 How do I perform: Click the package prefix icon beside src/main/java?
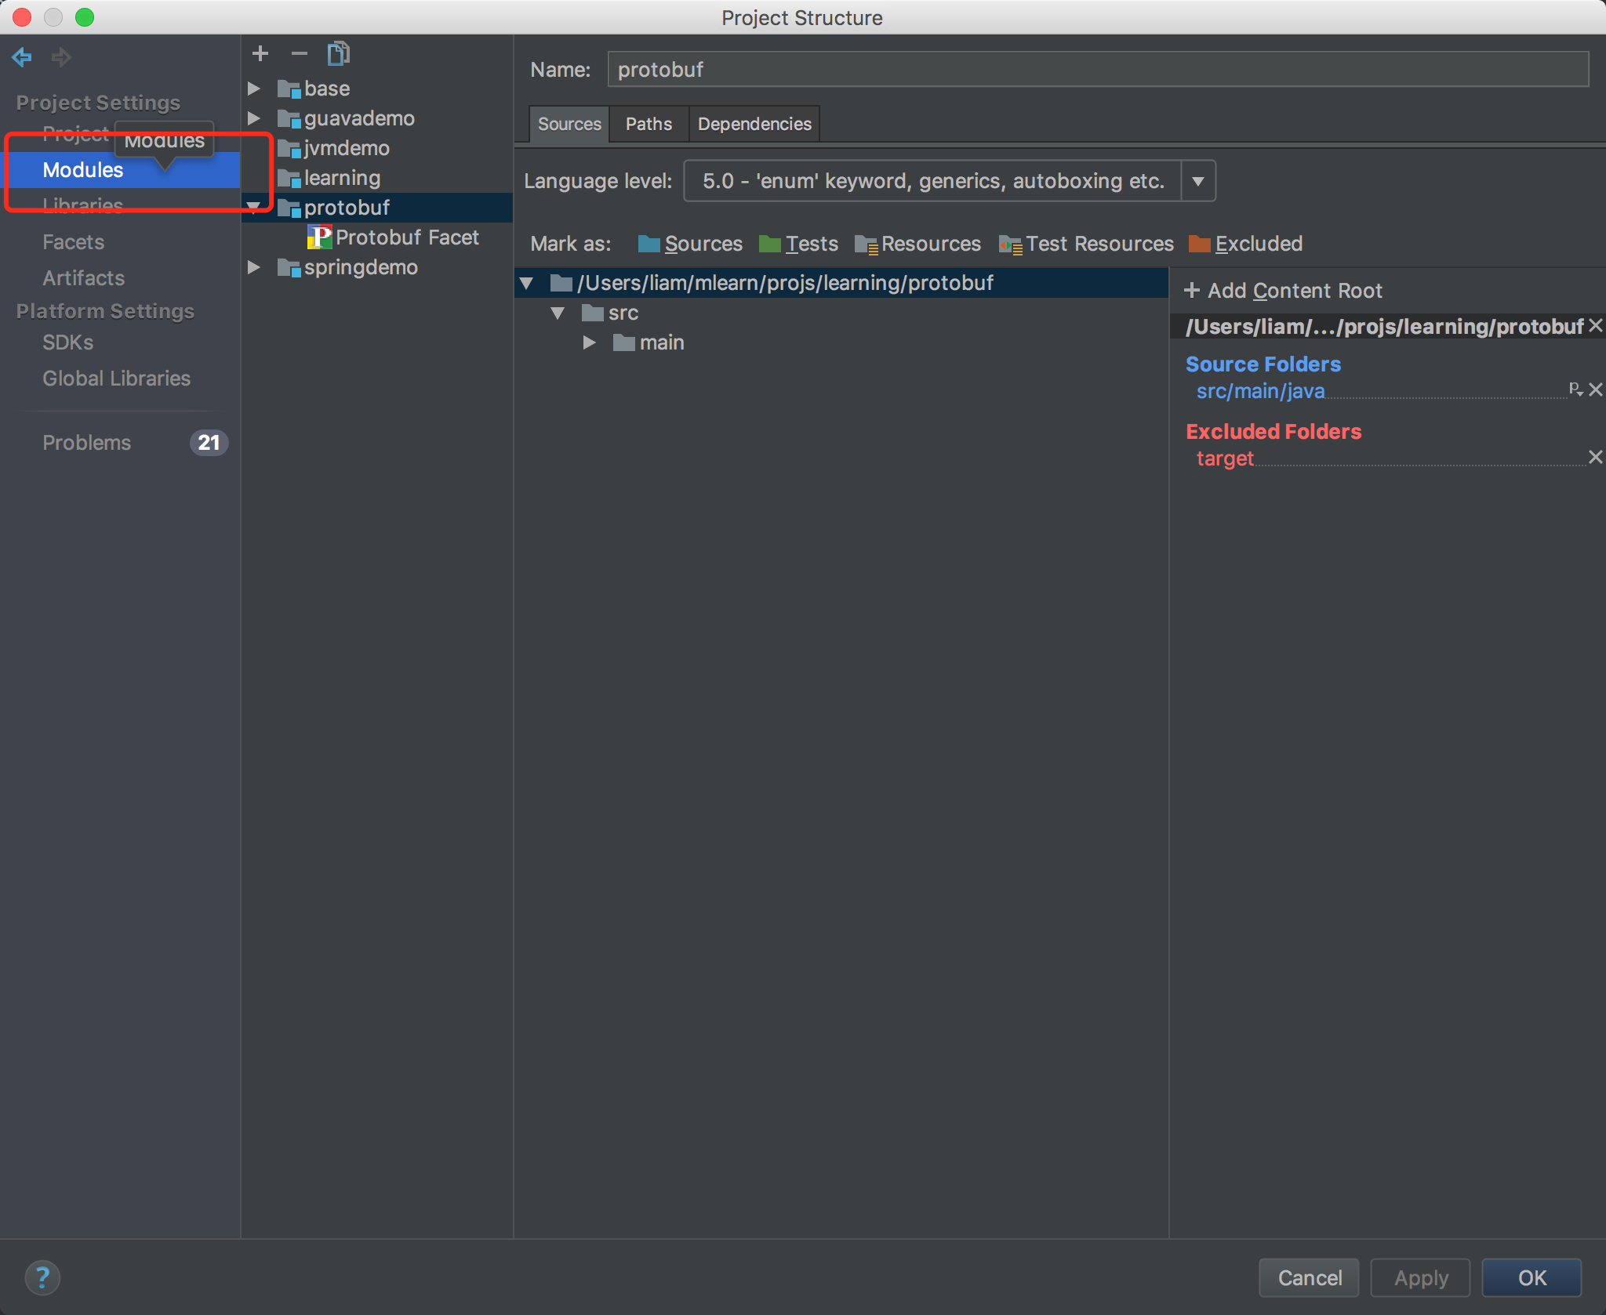1575,389
